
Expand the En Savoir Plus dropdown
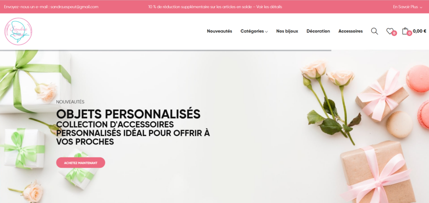click(408, 7)
